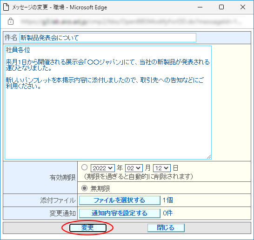The image size is (254, 240).
Task: Close the window with the X icon
Action: [243, 7]
